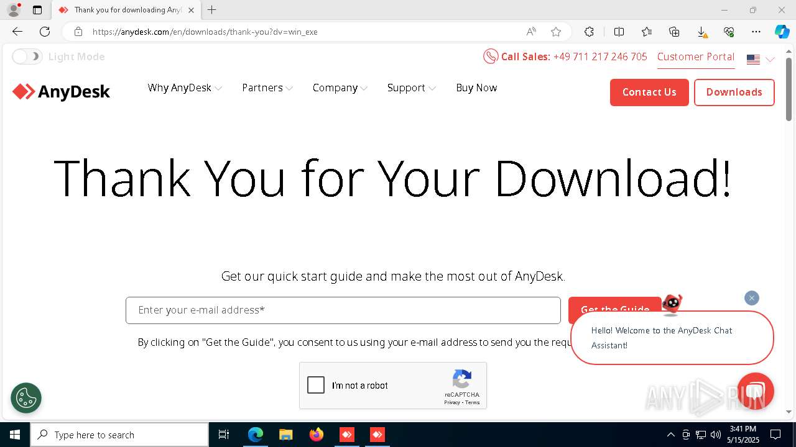Open first AnyDesk taskbar icon

pos(346,435)
